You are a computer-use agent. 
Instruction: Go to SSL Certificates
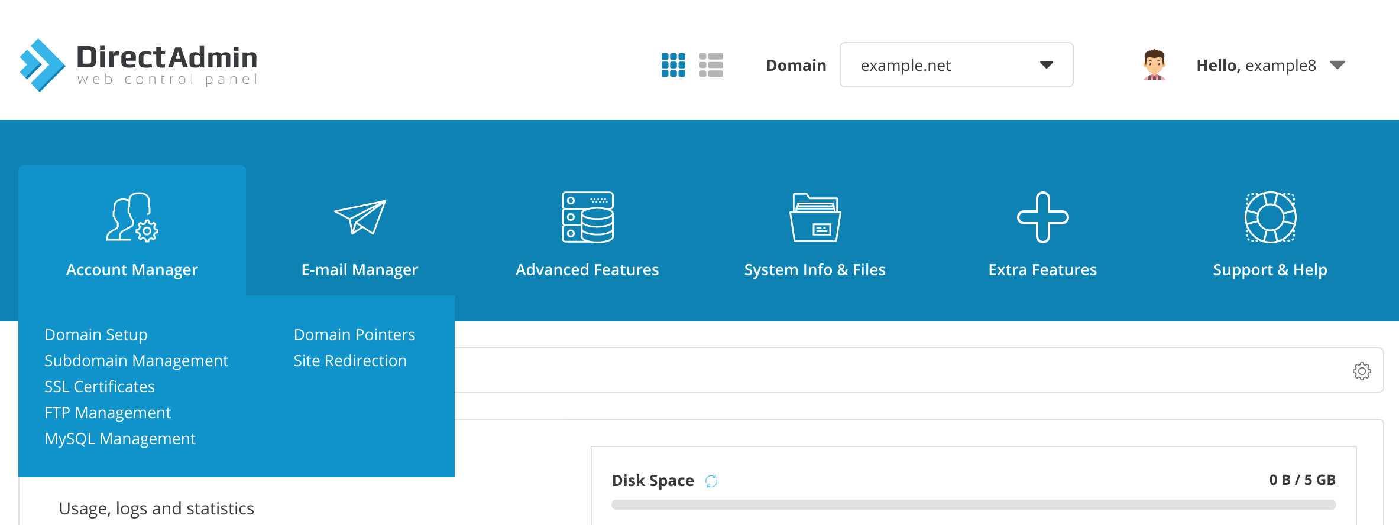tap(99, 387)
